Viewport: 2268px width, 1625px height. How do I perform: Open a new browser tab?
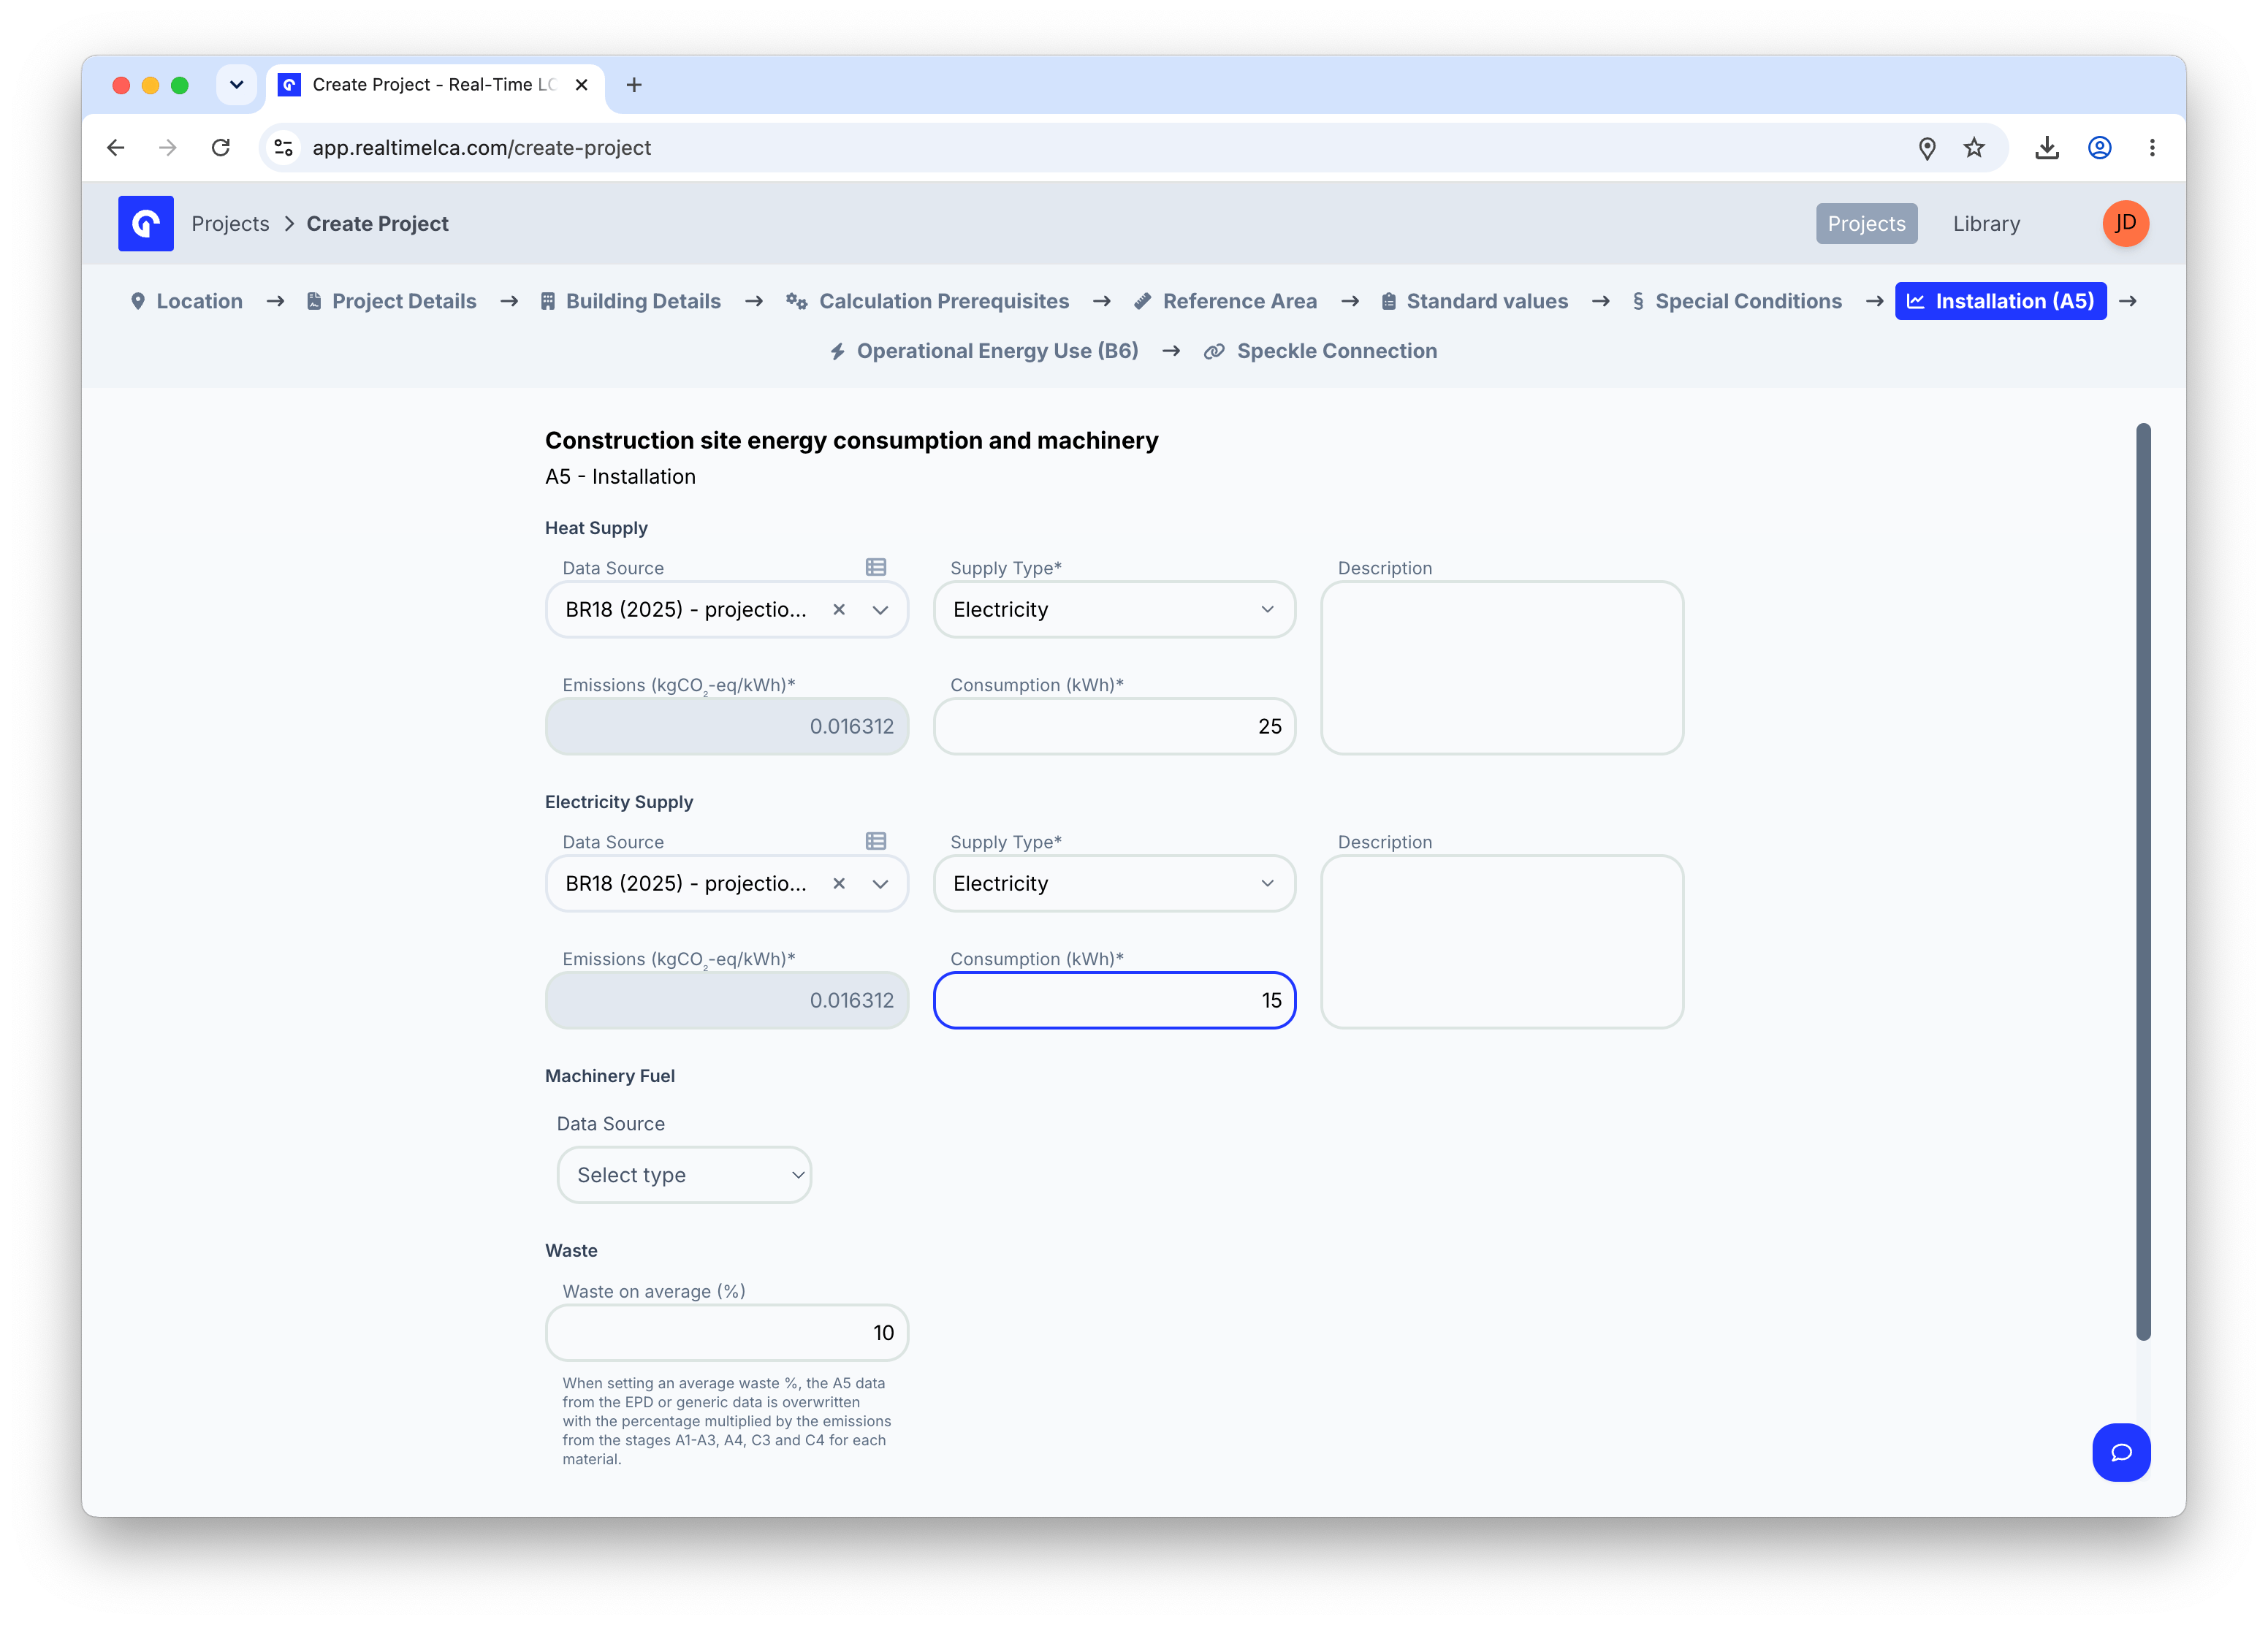634,85
